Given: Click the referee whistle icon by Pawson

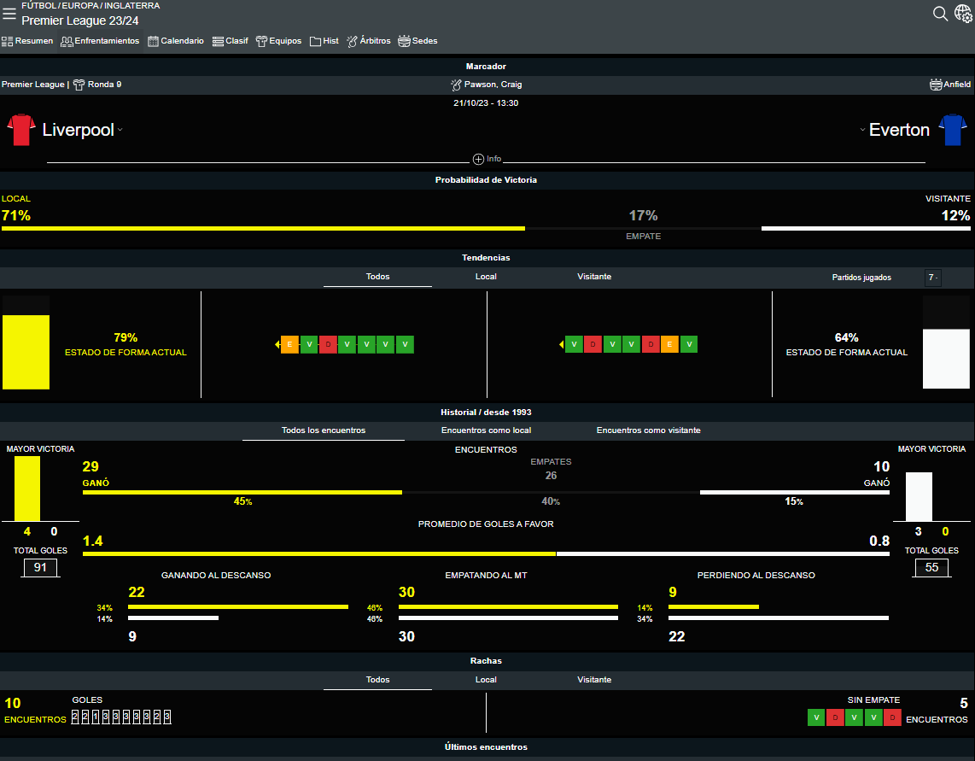Looking at the screenshot, I should [x=456, y=85].
